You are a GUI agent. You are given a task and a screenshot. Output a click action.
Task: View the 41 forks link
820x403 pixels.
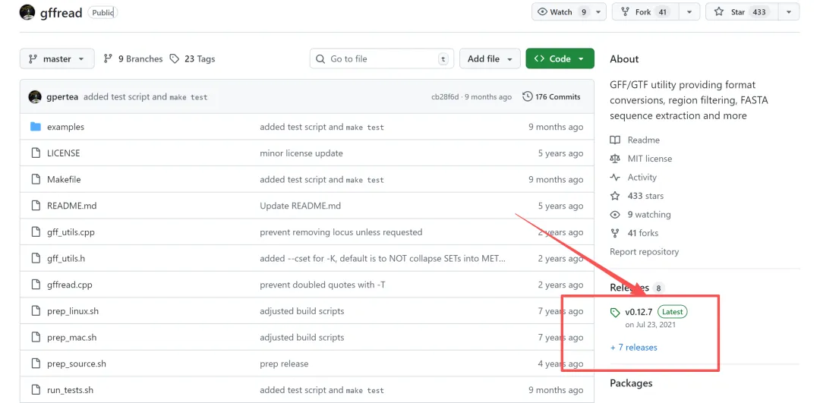pos(643,233)
